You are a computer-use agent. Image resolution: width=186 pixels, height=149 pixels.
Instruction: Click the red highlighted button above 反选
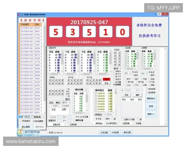[x=106, y=79]
